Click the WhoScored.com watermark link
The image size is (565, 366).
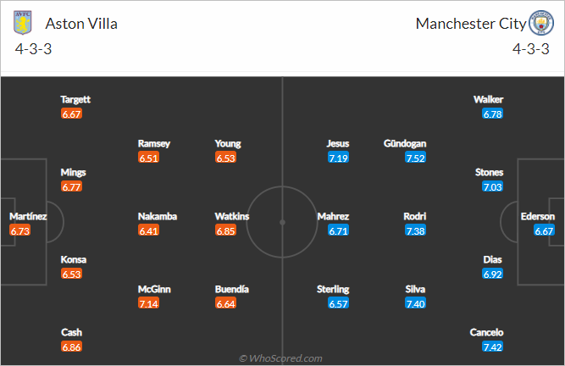click(x=280, y=358)
